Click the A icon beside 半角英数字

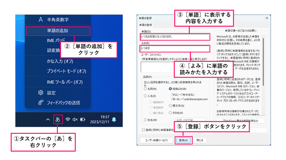pyautogui.click(x=41, y=20)
